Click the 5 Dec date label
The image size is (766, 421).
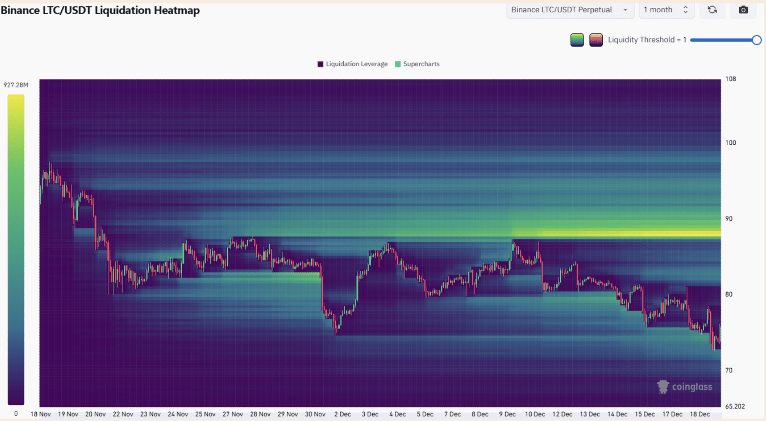(x=425, y=414)
